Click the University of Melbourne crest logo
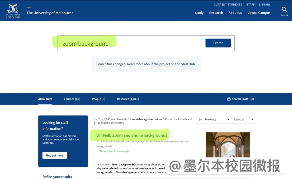Viewport: 292px width, 179px height. [x=13, y=11]
